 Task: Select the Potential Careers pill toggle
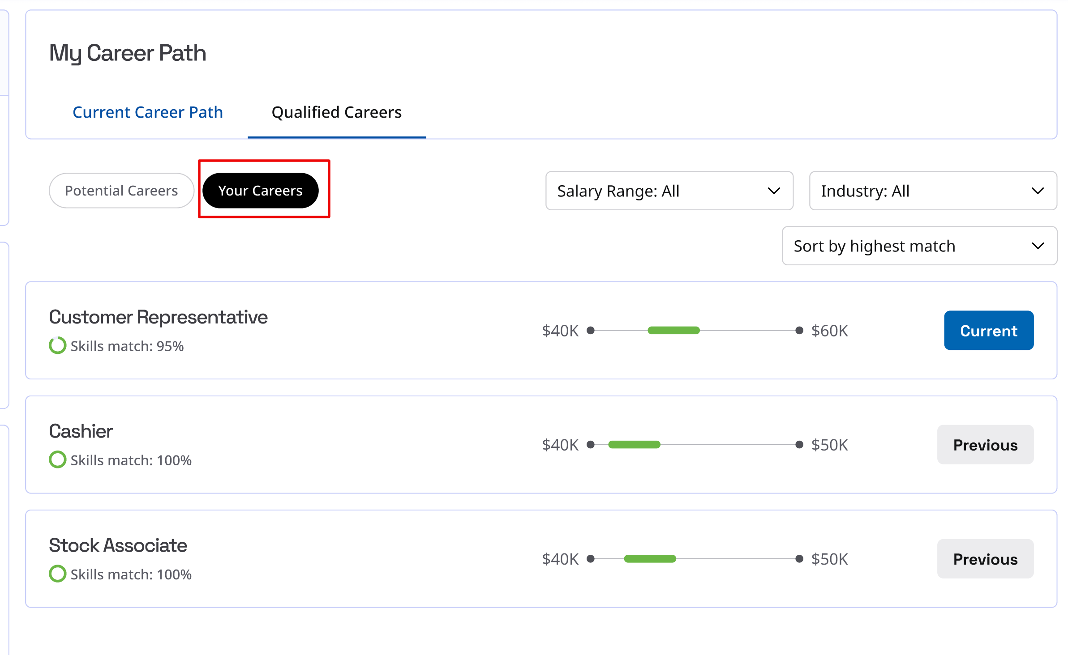(x=121, y=191)
